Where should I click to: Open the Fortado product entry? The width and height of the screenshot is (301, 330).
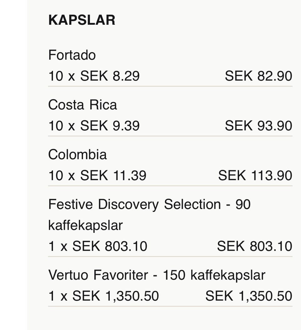(72, 55)
